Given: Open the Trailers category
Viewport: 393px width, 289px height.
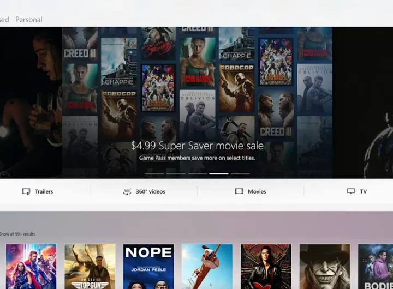Looking at the screenshot, I should tap(38, 191).
